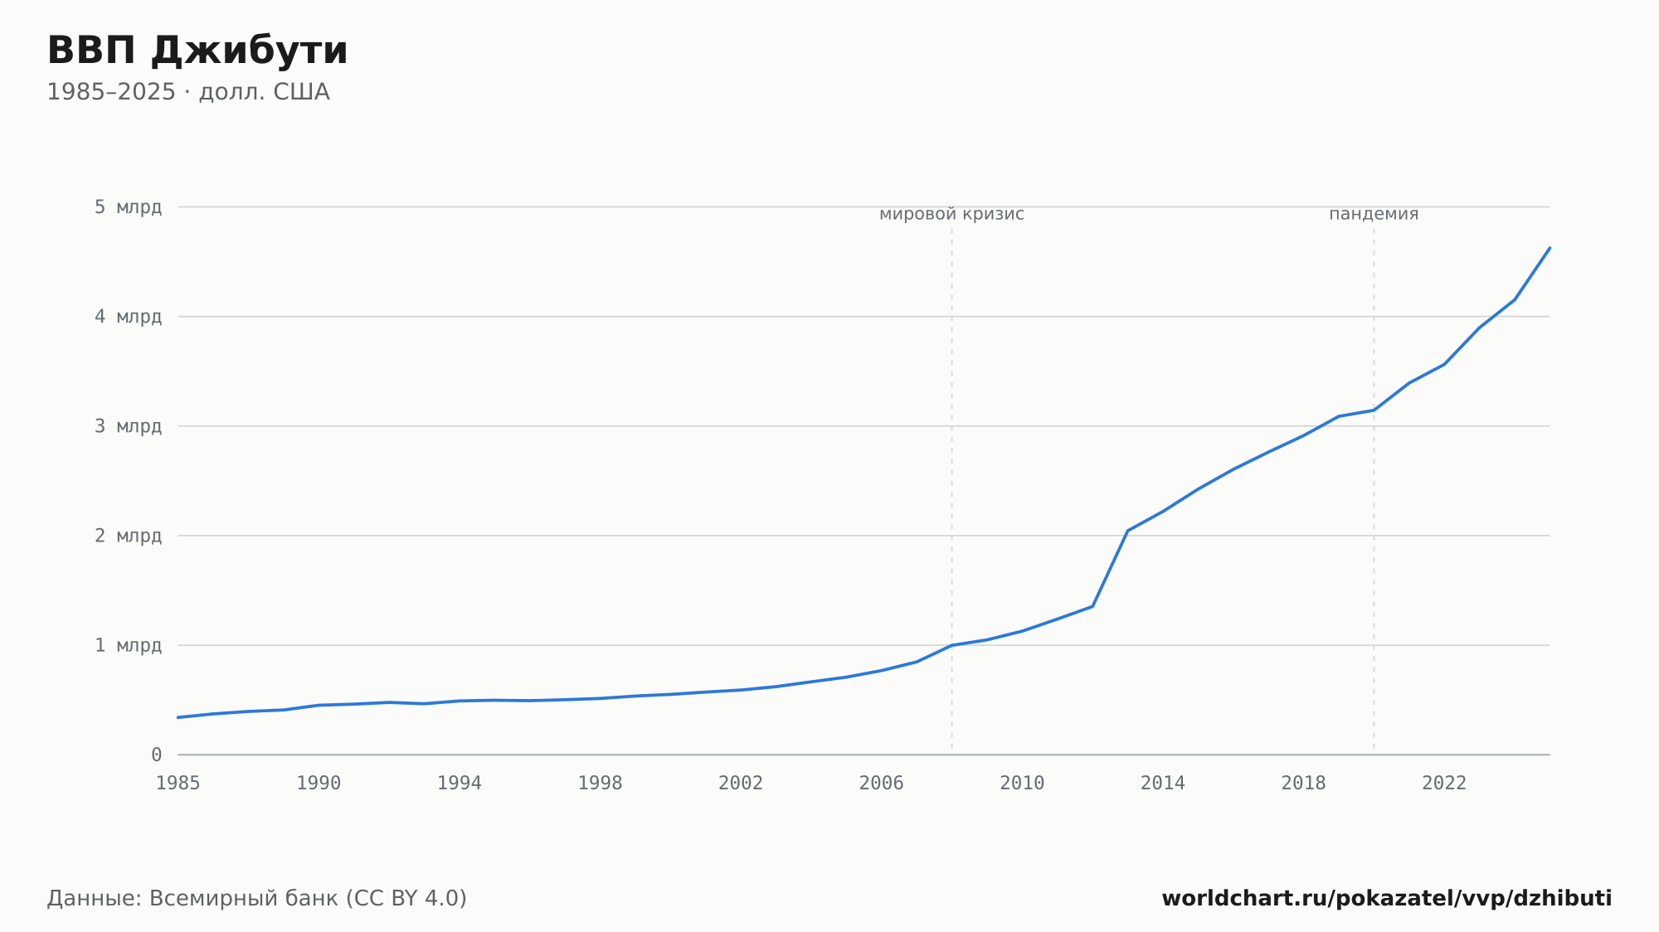Click the chart title ВВП Джибути
This screenshot has width=1659, height=932.
click(197, 51)
